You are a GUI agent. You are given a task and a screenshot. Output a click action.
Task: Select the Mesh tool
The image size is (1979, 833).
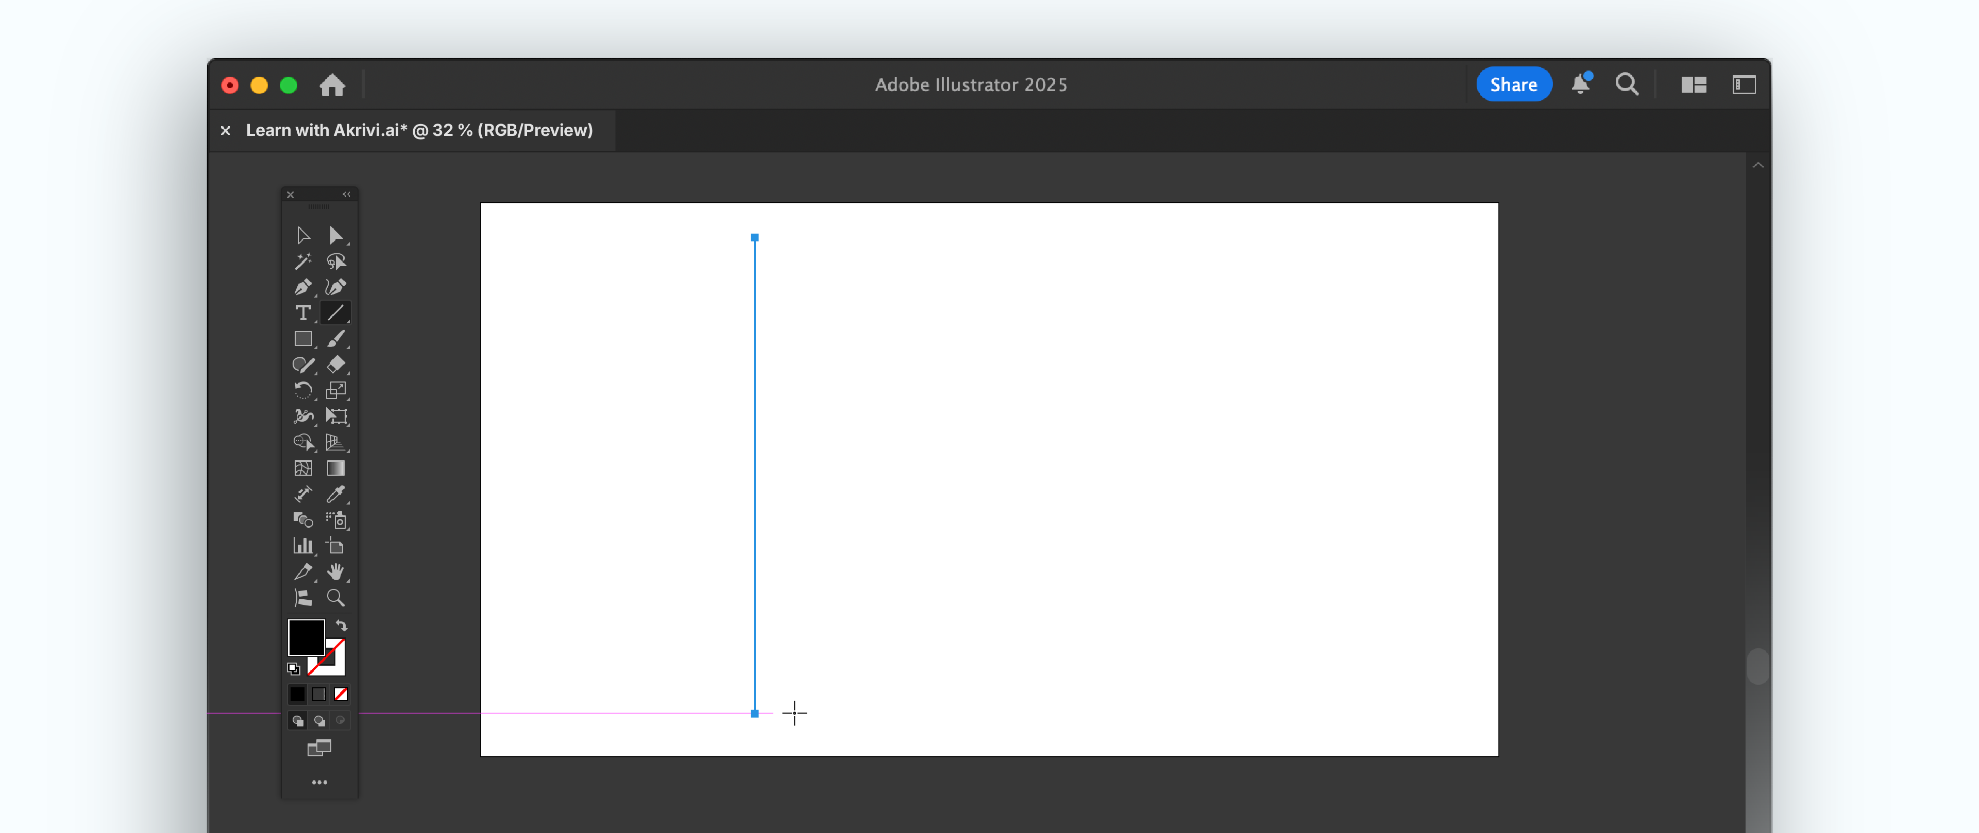302,468
